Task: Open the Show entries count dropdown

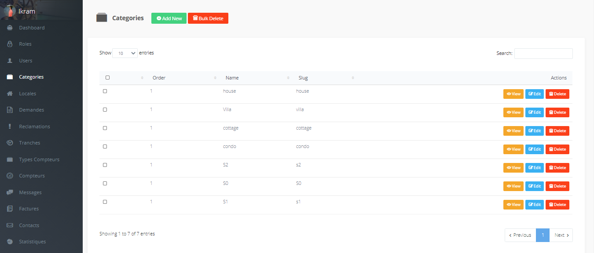Action: 125,53
